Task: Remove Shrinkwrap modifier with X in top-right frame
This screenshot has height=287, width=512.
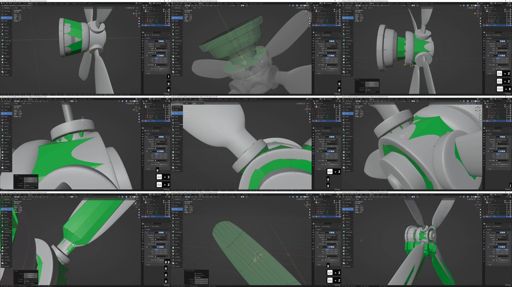Action: (508, 41)
